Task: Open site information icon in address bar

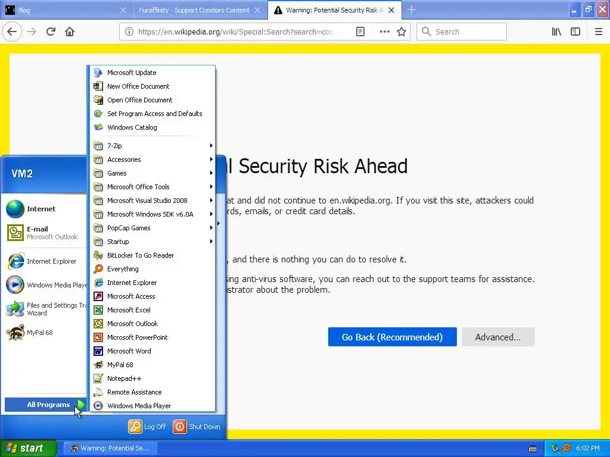Action: [129, 32]
